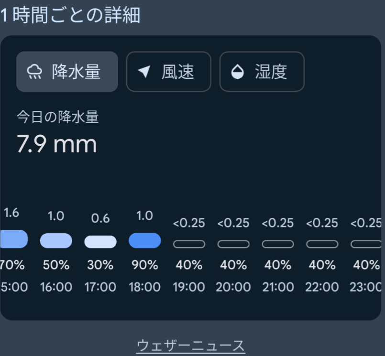Click the 17:00 light precipitation bar

tap(100, 242)
